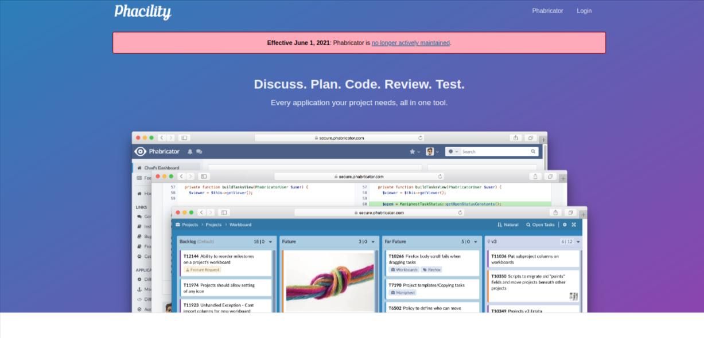Click the magnifier icon in Phabricator search
This screenshot has height=338, width=704.
(x=533, y=152)
